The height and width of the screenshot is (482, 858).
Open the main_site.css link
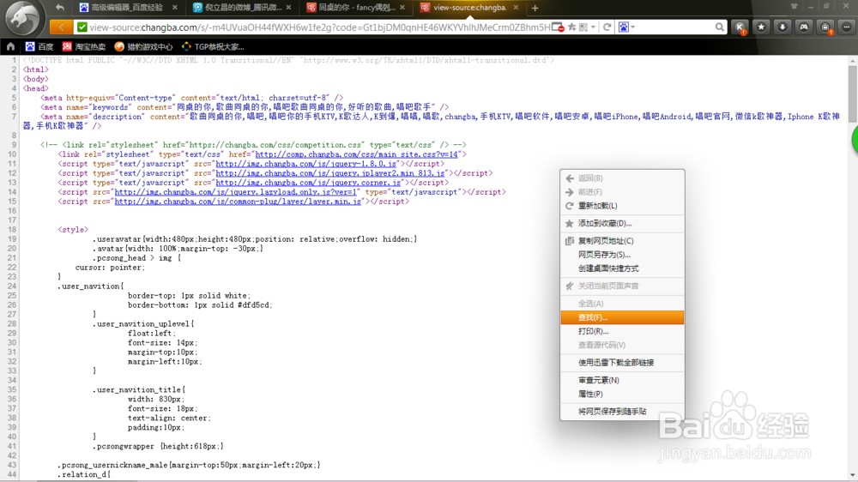click(356, 154)
